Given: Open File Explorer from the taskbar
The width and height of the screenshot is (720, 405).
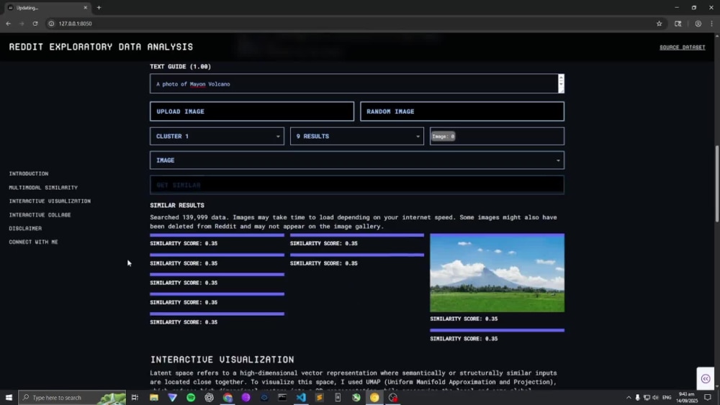Looking at the screenshot, I should 154,397.
